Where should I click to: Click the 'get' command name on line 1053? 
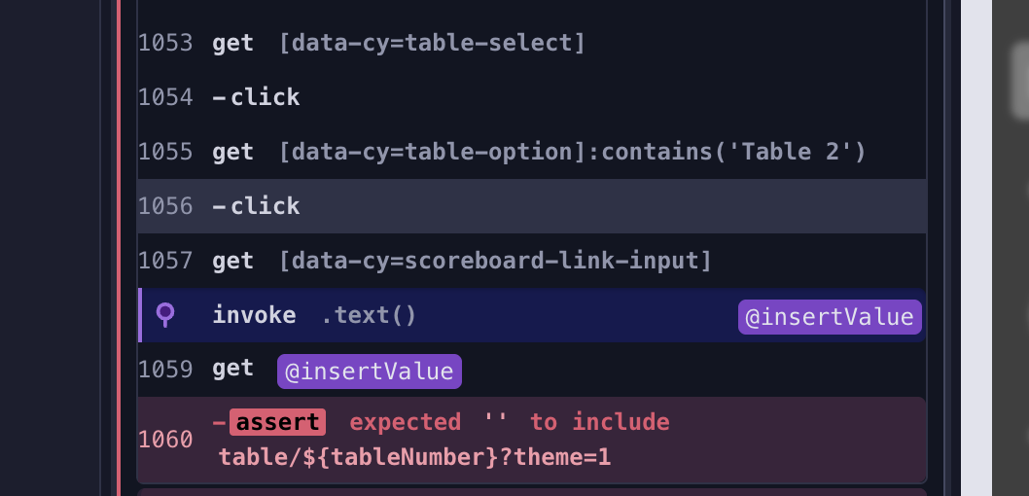click(232, 44)
